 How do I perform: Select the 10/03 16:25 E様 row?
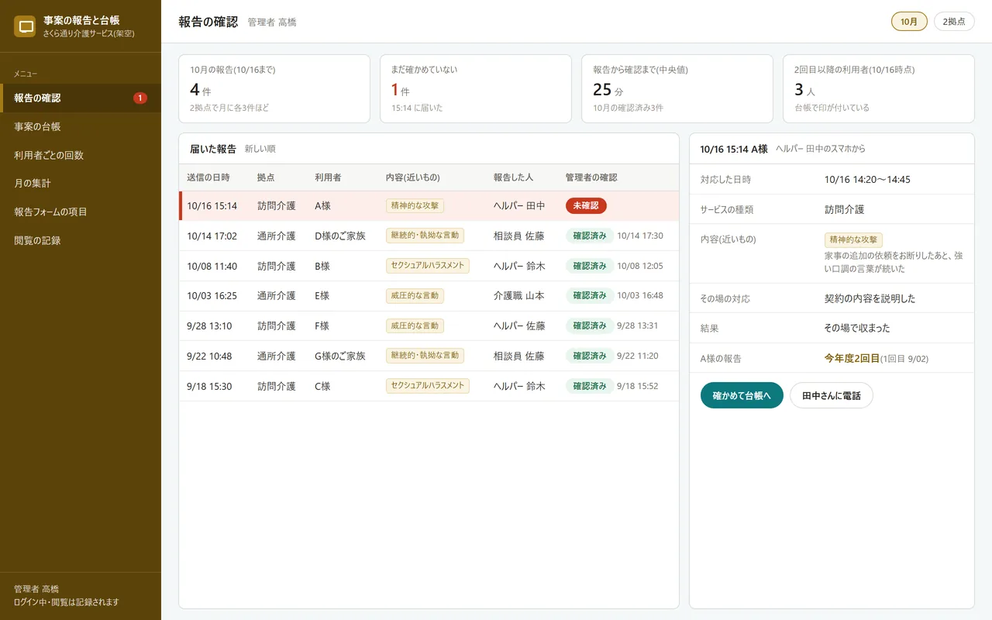[x=429, y=296]
